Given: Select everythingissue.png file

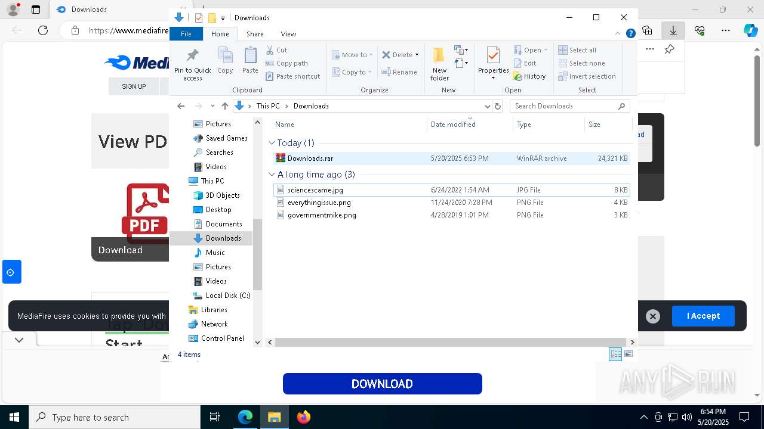Looking at the screenshot, I should 452,203.
